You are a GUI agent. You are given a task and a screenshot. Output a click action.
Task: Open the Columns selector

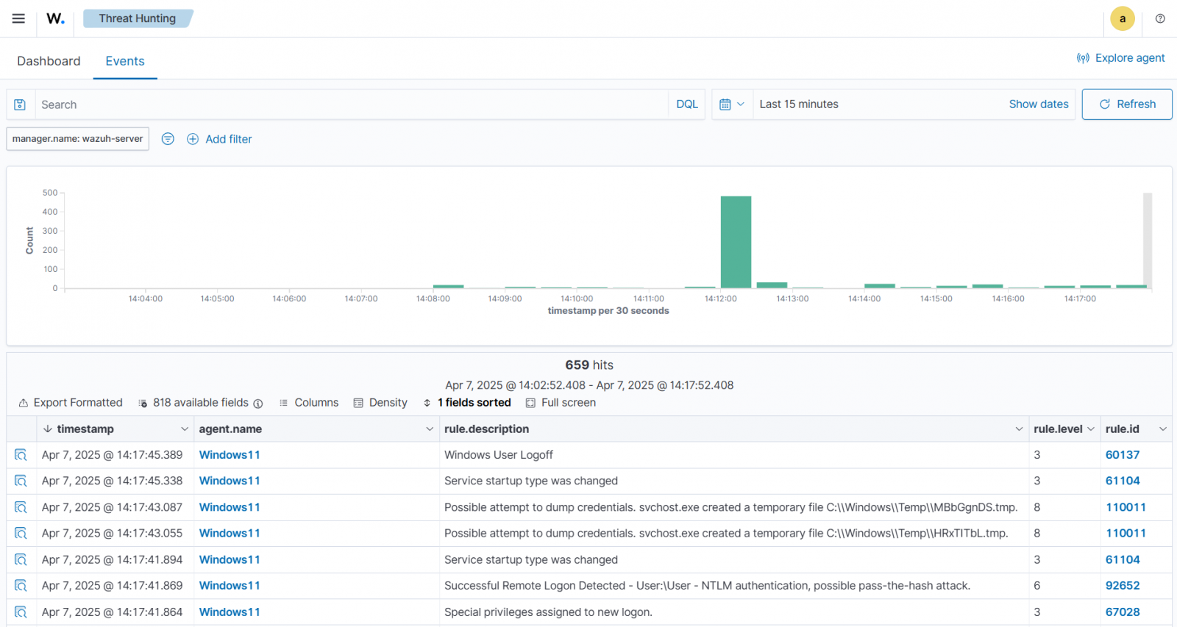click(x=309, y=403)
